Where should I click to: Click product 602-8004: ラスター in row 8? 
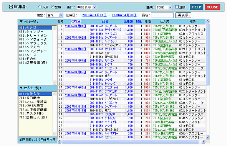(100, 53)
